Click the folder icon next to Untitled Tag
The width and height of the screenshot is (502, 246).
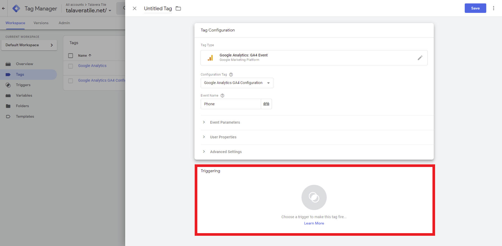click(x=178, y=8)
